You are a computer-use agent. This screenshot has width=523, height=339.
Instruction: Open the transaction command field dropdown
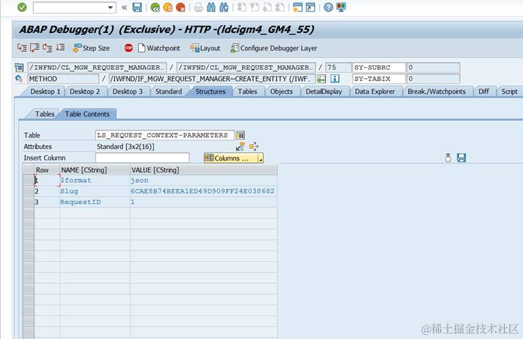pyautogui.click(x=110, y=7)
